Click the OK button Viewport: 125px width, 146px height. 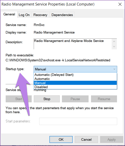point(61,139)
